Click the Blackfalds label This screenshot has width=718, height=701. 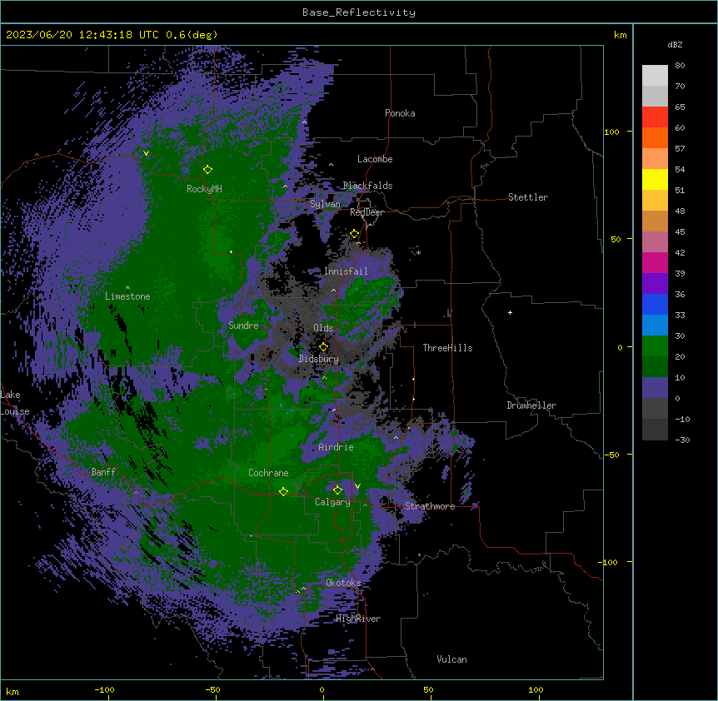(x=367, y=186)
